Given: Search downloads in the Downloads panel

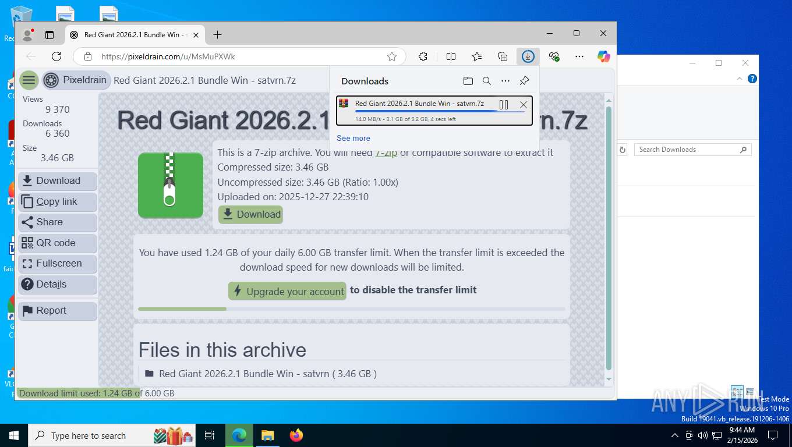Looking at the screenshot, I should [487, 81].
